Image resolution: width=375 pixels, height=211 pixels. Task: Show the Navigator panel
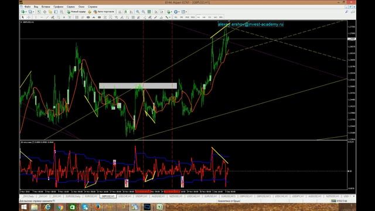click(50, 12)
